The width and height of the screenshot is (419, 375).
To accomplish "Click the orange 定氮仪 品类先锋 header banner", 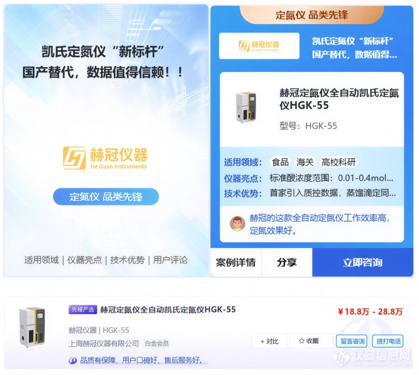I will tap(312, 15).
